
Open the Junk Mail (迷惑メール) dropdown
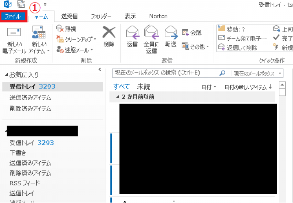coord(92,50)
